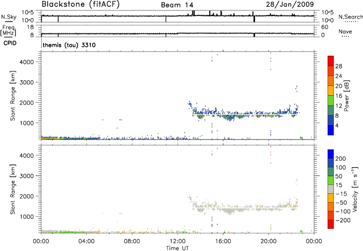Click the 'themis (tau) 3310' program text
Viewport: 363px width, 251px height.
(69, 45)
